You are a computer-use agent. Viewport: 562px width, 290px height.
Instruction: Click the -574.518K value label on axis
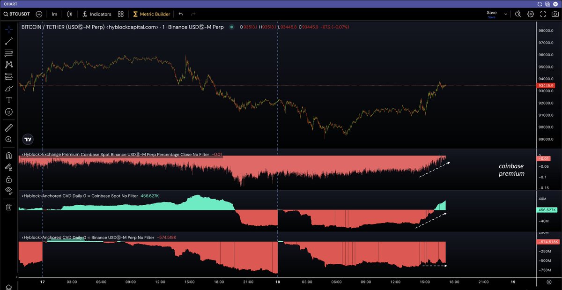tap(548, 242)
